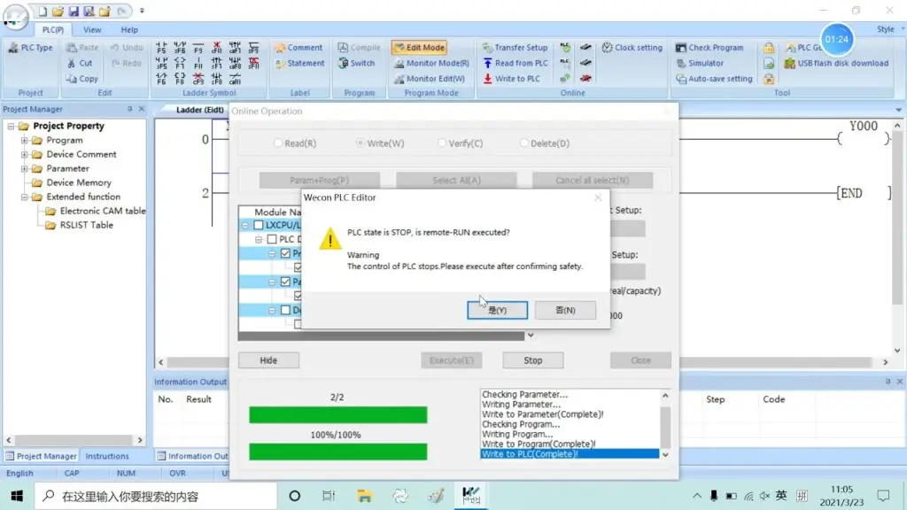Viewport: 907px width, 510px height.
Task: Click Monitor Mode(R) in ribbon
Action: [431, 63]
